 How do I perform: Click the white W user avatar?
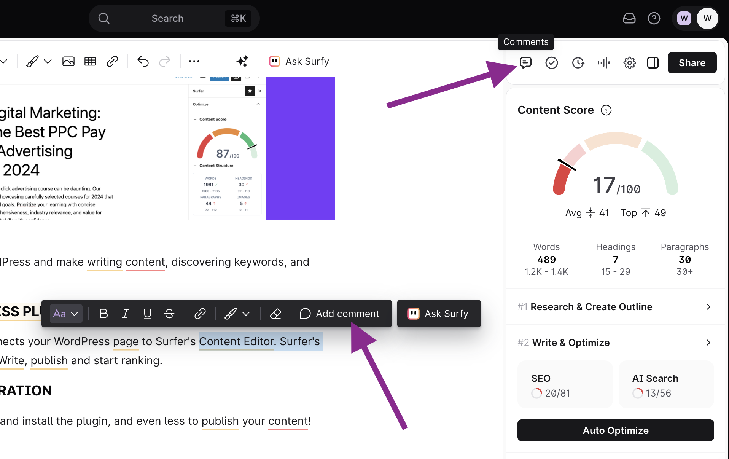(707, 18)
